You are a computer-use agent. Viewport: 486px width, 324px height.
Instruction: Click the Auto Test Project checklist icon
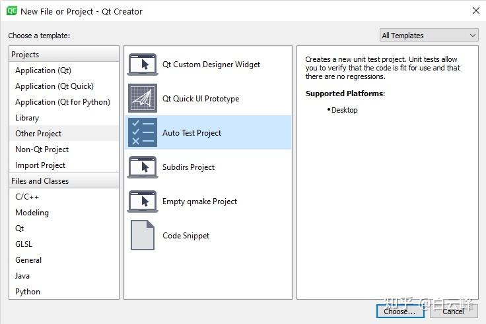click(x=143, y=132)
